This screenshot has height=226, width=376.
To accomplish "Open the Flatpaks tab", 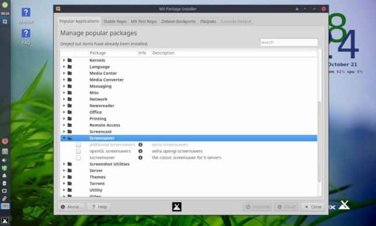I will click(208, 22).
